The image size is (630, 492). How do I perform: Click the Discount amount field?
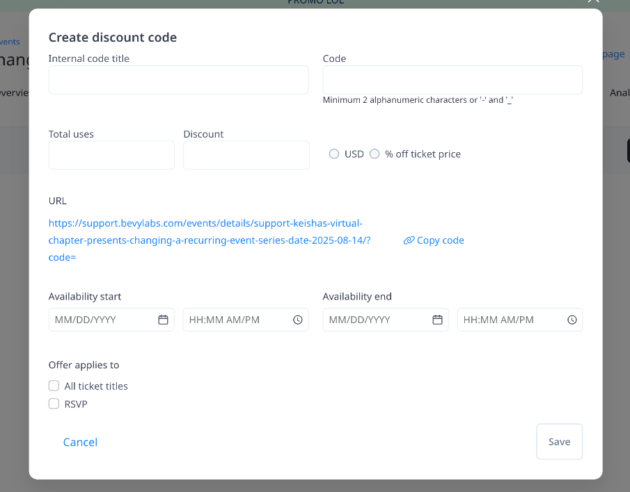tap(246, 155)
